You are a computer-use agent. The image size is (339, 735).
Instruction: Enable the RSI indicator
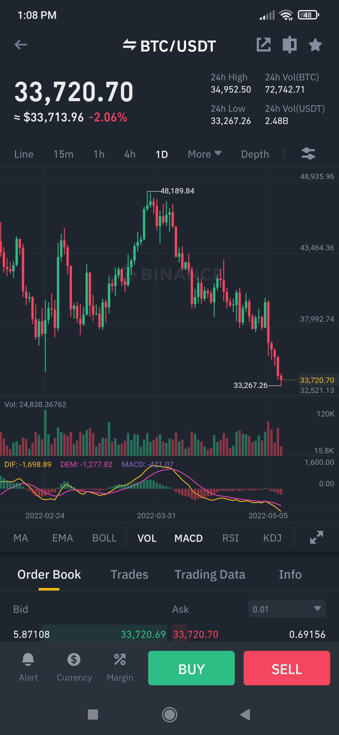tap(230, 538)
